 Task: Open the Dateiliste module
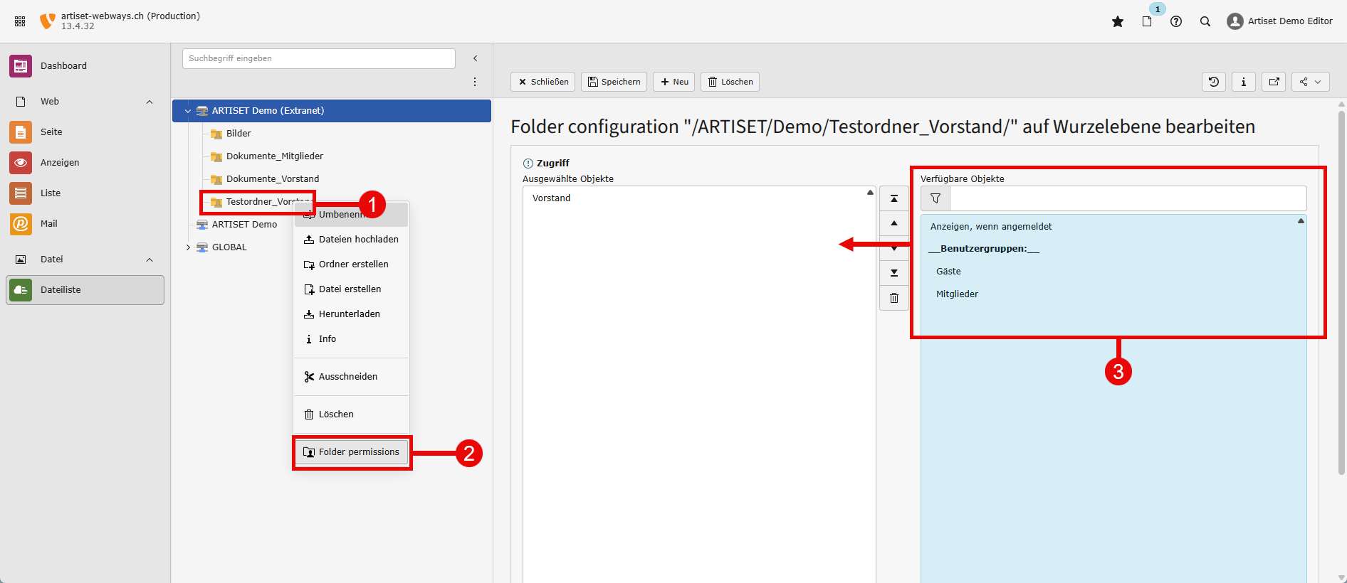click(x=85, y=290)
